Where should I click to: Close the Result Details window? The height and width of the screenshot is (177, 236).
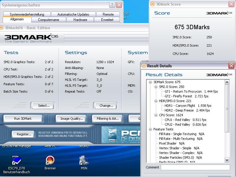pos(231,66)
